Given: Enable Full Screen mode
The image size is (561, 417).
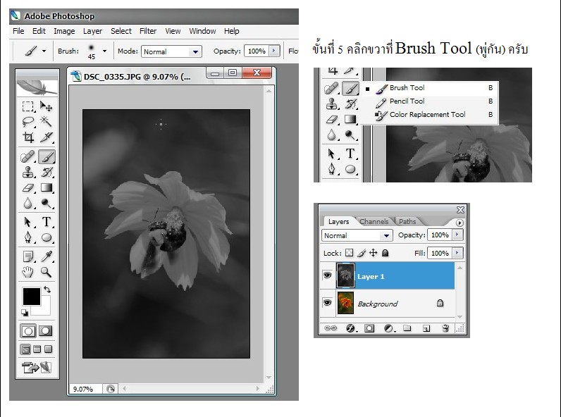Looking at the screenshot, I should click(x=49, y=349).
